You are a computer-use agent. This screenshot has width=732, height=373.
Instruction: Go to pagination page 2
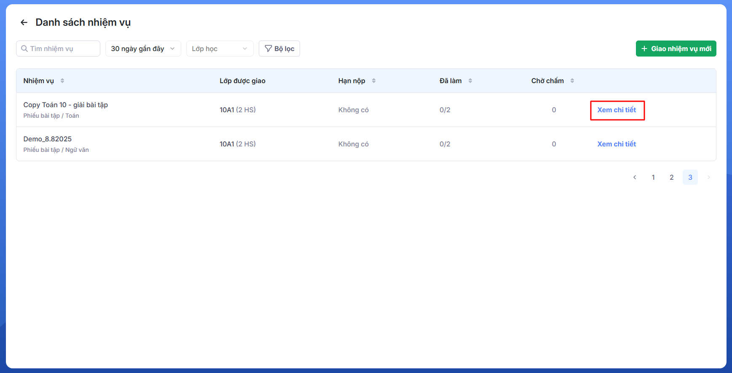[672, 177]
